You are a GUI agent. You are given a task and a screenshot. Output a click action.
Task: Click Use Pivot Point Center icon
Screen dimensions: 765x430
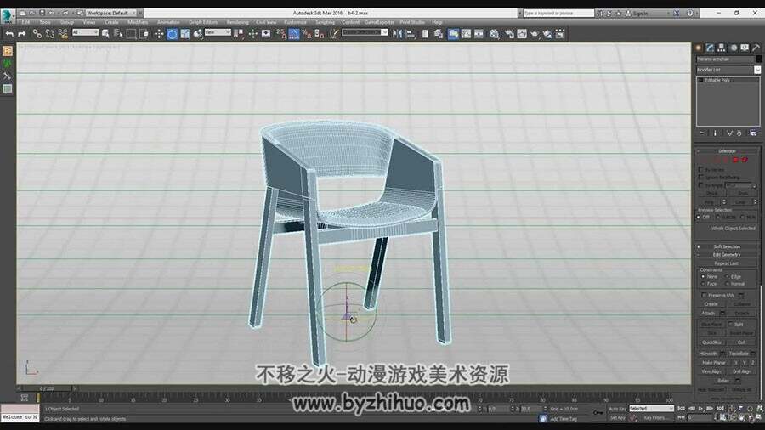(x=239, y=34)
